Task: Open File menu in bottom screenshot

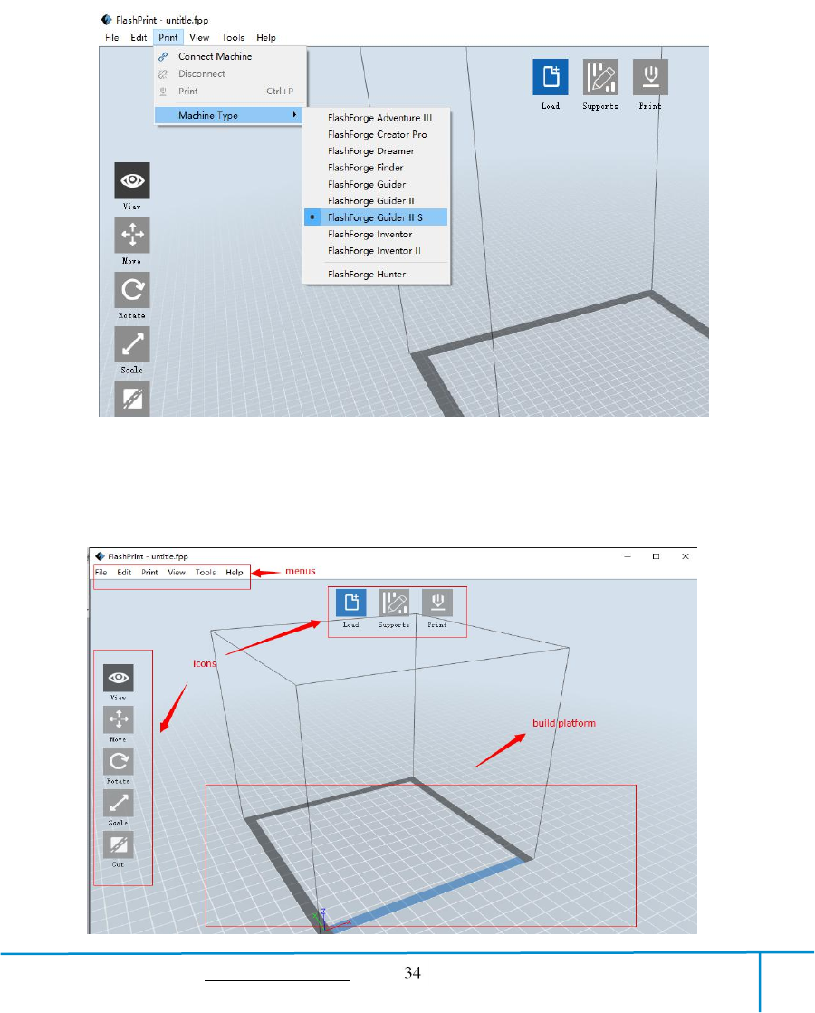Action: pos(101,573)
